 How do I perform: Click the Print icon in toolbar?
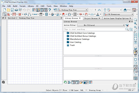tap(16, 10)
